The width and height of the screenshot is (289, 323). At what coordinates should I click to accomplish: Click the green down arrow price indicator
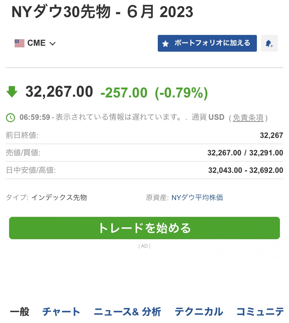tap(12, 92)
